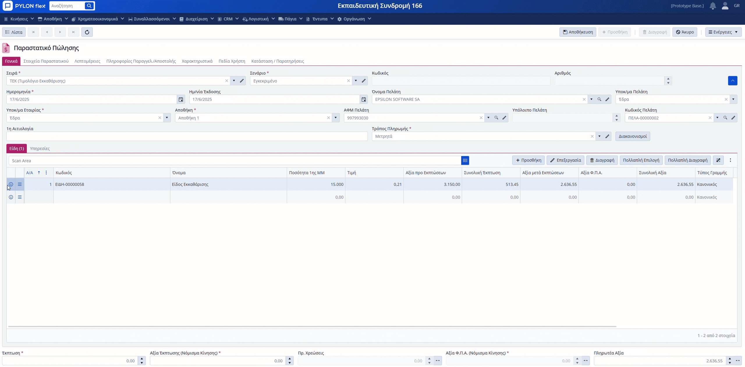Screen dimensions: 745x367
Task: Search ΑΦΜ Πελάτη with magnifier icon
Action: [x=496, y=118]
